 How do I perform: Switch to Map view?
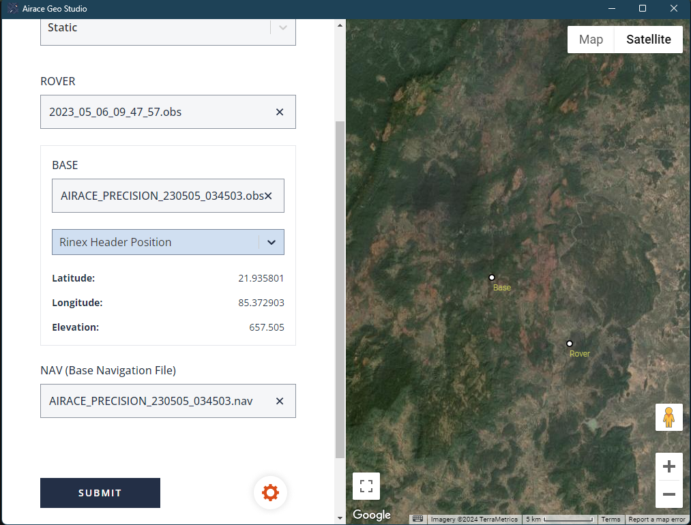[591, 40]
